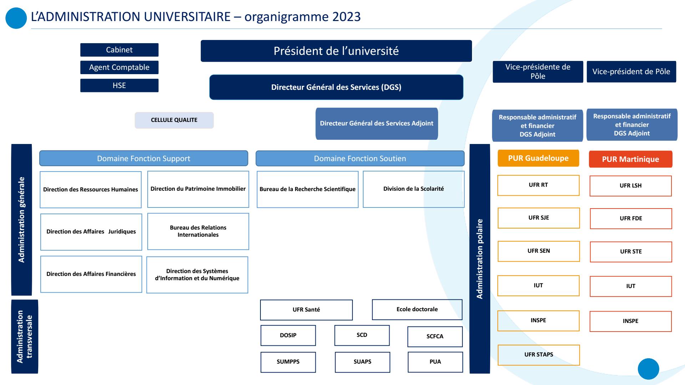Select the IUT box under PUR Martinique
The height and width of the screenshot is (385, 685).
click(631, 286)
